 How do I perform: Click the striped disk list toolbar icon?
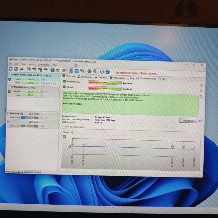22,69
